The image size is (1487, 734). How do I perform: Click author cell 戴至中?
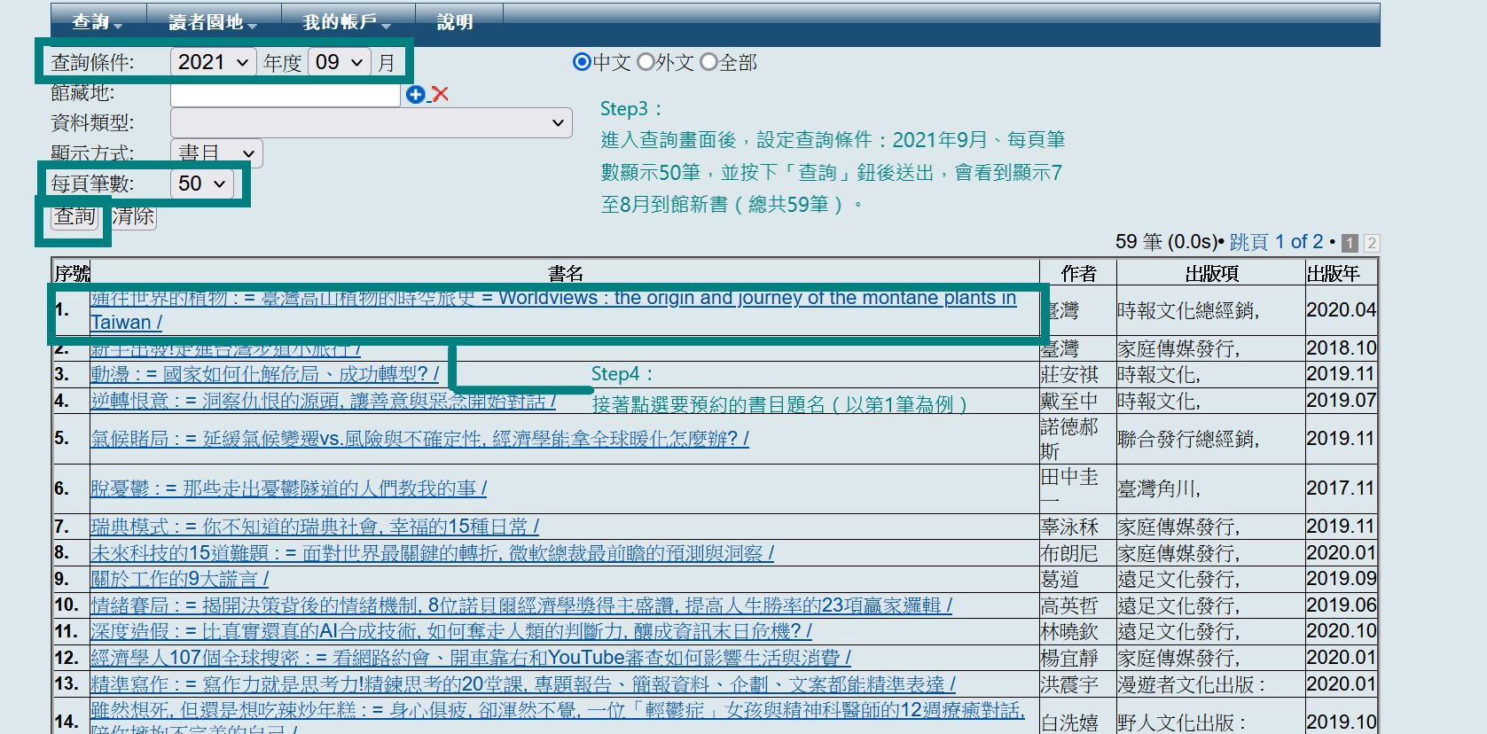pyautogui.click(x=1069, y=402)
